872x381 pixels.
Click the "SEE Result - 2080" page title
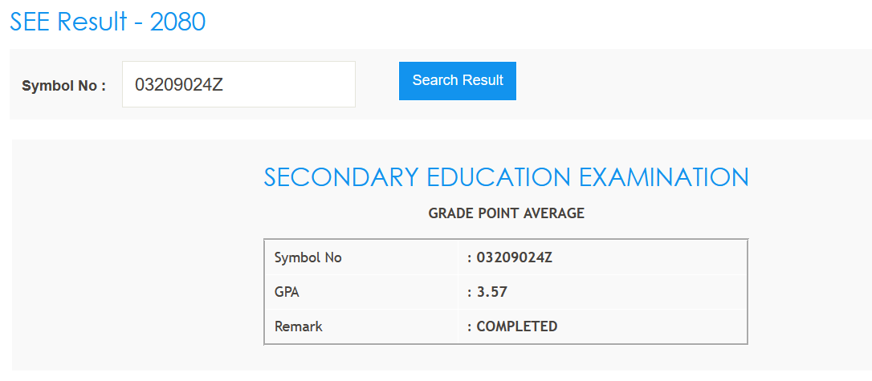(108, 22)
